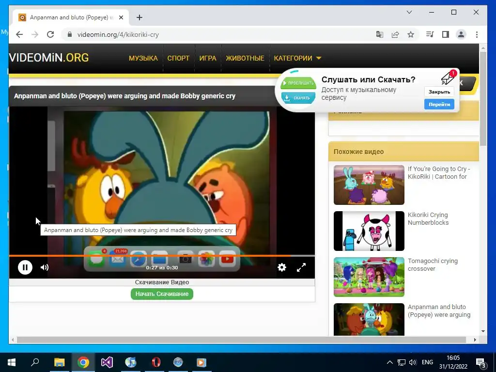Open video player settings gear
Image resolution: width=496 pixels, height=372 pixels.
(282, 267)
